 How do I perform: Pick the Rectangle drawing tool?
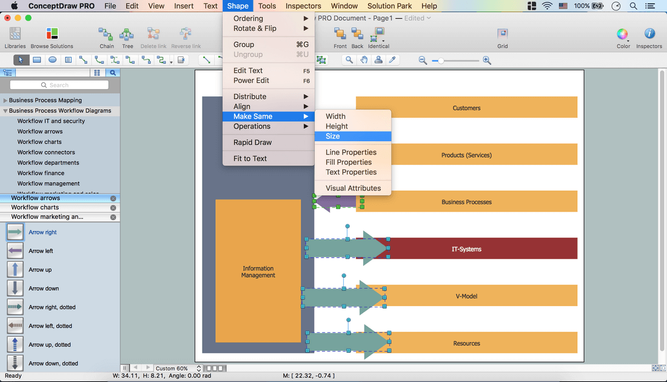point(37,60)
